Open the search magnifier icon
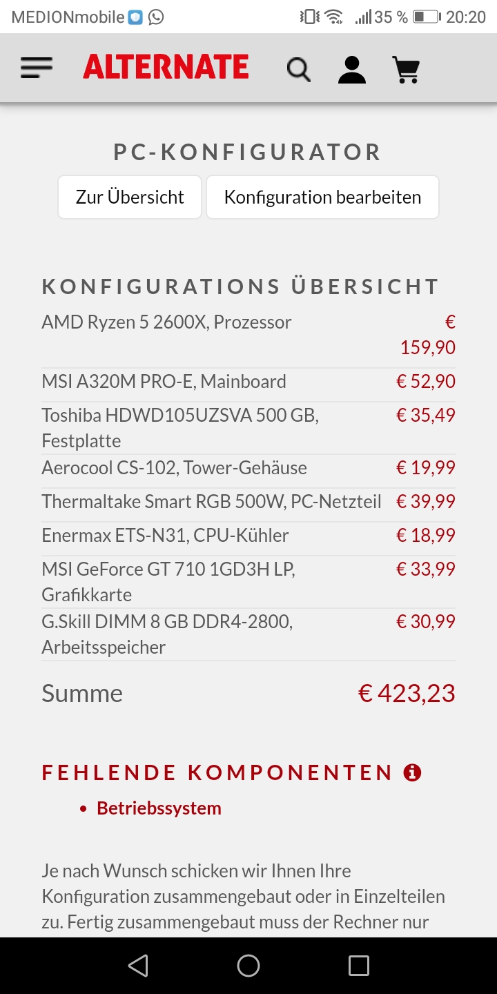 click(298, 69)
